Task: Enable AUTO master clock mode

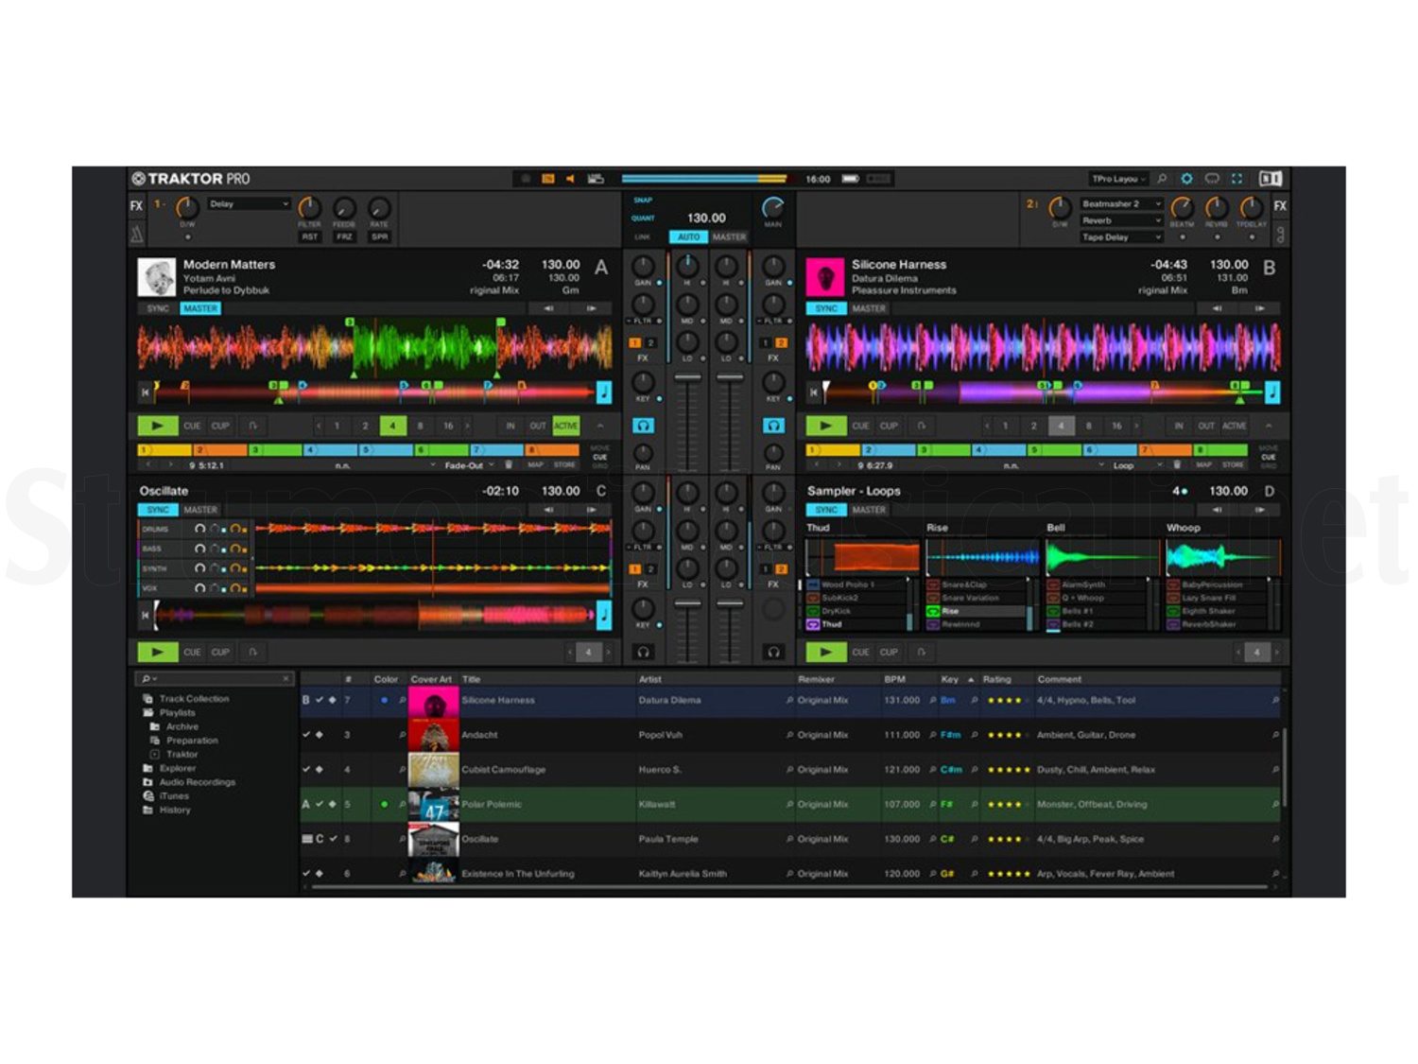Action: 688,237
